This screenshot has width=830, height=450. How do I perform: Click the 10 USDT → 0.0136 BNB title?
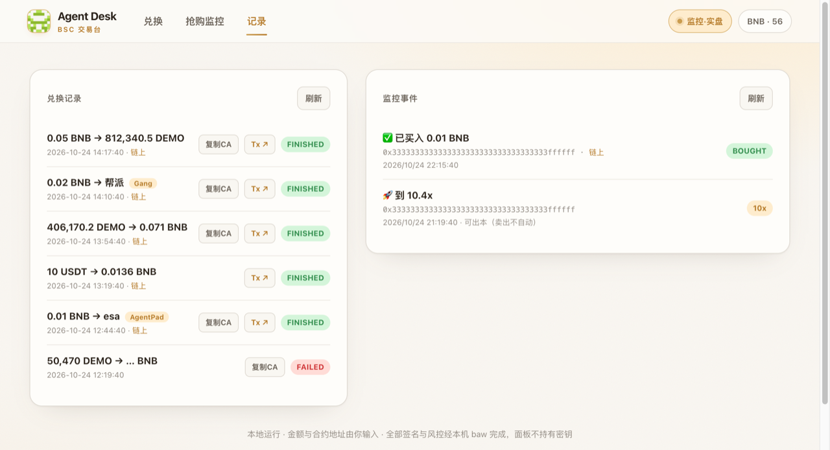coord(102,272)
